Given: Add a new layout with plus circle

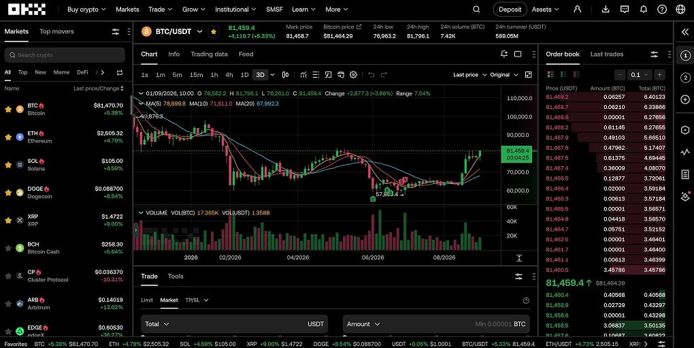Looking at the screenshot, I should pos(685,99).
